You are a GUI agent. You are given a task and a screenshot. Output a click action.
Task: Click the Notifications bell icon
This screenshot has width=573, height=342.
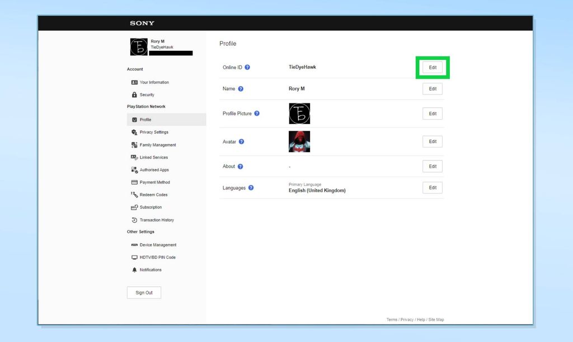coord(134,270)
